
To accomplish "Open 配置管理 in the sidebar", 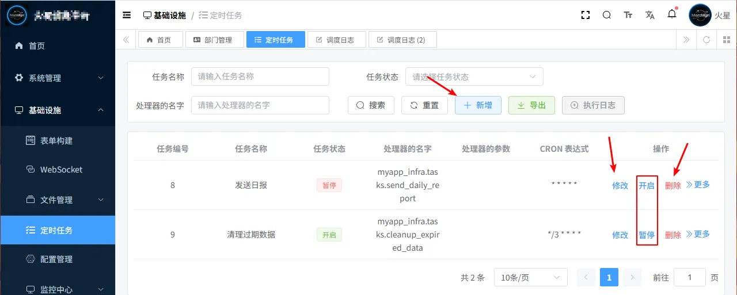I will click(x=58, y=259).
